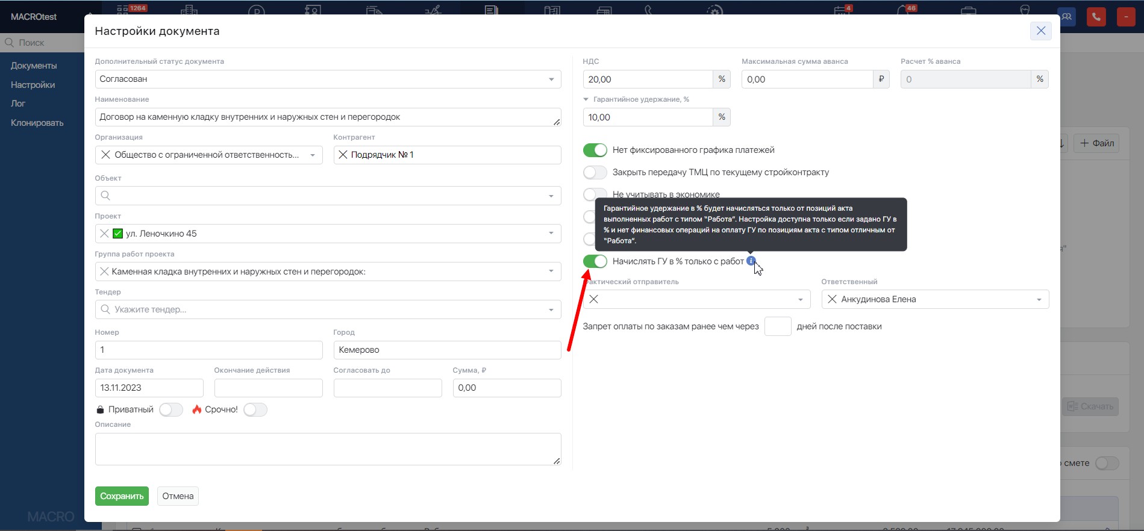Enable Закрыть передачу ТМЦ toggle
Viewport: 1144px width, 531px height.
(595, 172)
